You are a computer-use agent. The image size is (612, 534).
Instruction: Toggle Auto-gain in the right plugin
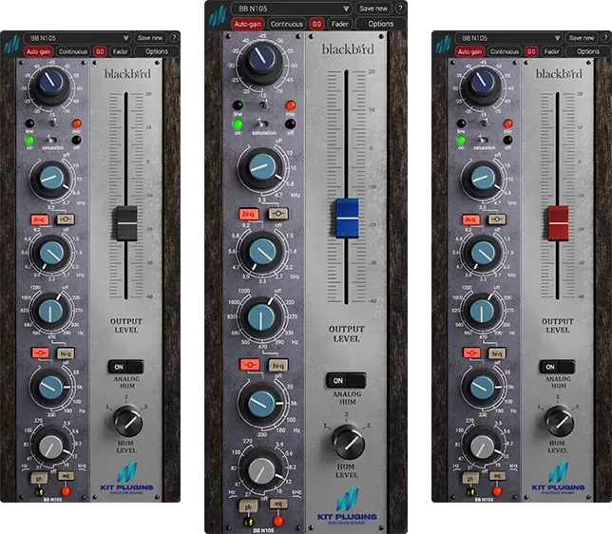tap(469, 51)
